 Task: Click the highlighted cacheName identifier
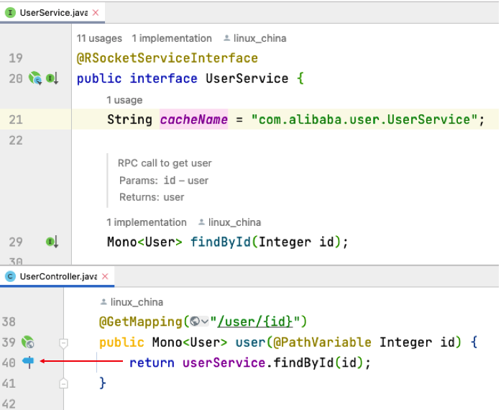pos(194,119)
